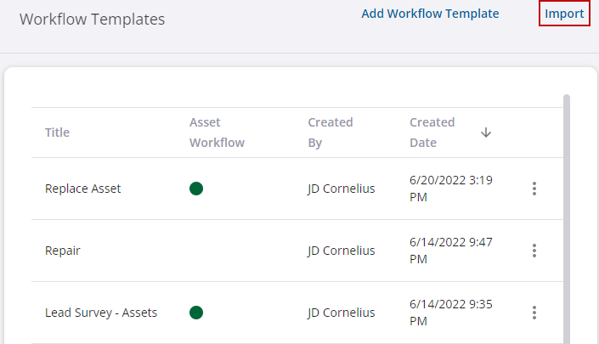Open Lead Survey - Assets row kebab menu
The width and height of the screenshot is (599, 344).
click(534, 313)
